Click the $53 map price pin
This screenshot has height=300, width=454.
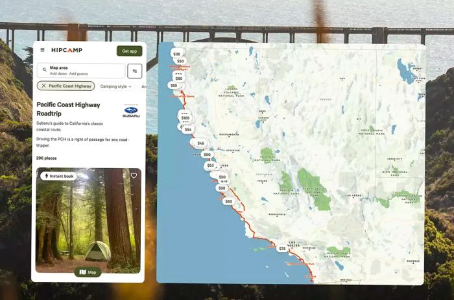(211, 166)
